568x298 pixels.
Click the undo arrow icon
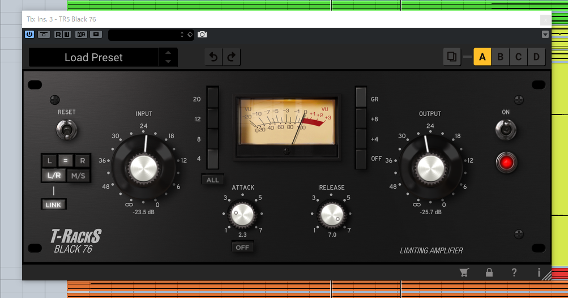pyautogui.click(x=213, y=57)
